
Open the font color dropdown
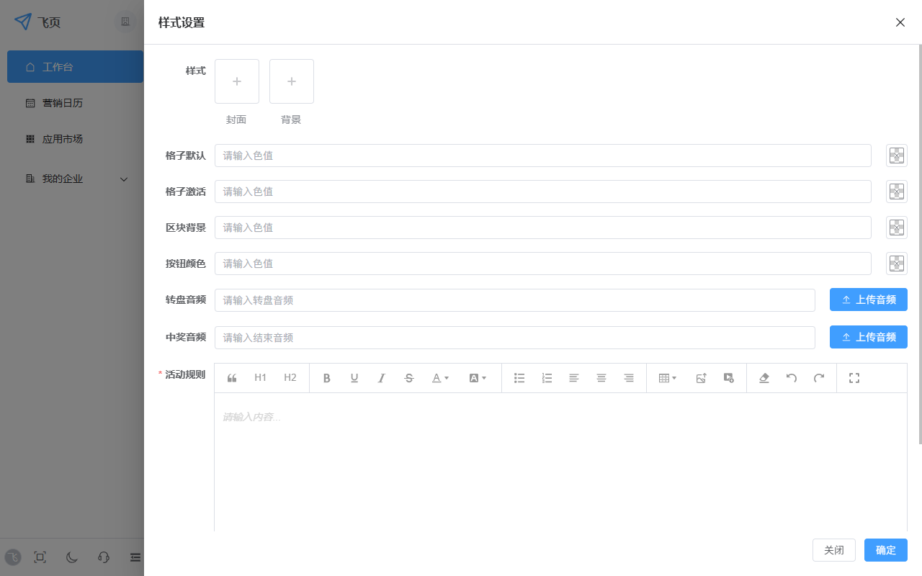coord(440,378)
